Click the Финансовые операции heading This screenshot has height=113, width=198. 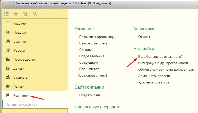click(97, 107)
